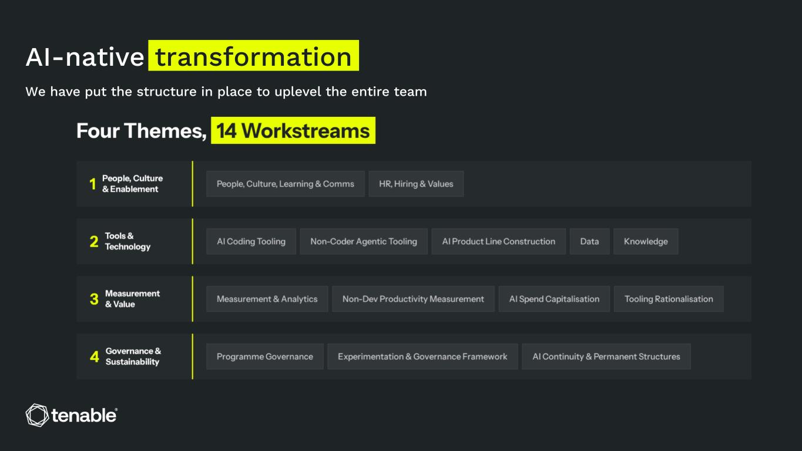Select the People, Culture, Learning & Comms chip
Viewport: 802px width, 451px height.
(x=286, y=184)
